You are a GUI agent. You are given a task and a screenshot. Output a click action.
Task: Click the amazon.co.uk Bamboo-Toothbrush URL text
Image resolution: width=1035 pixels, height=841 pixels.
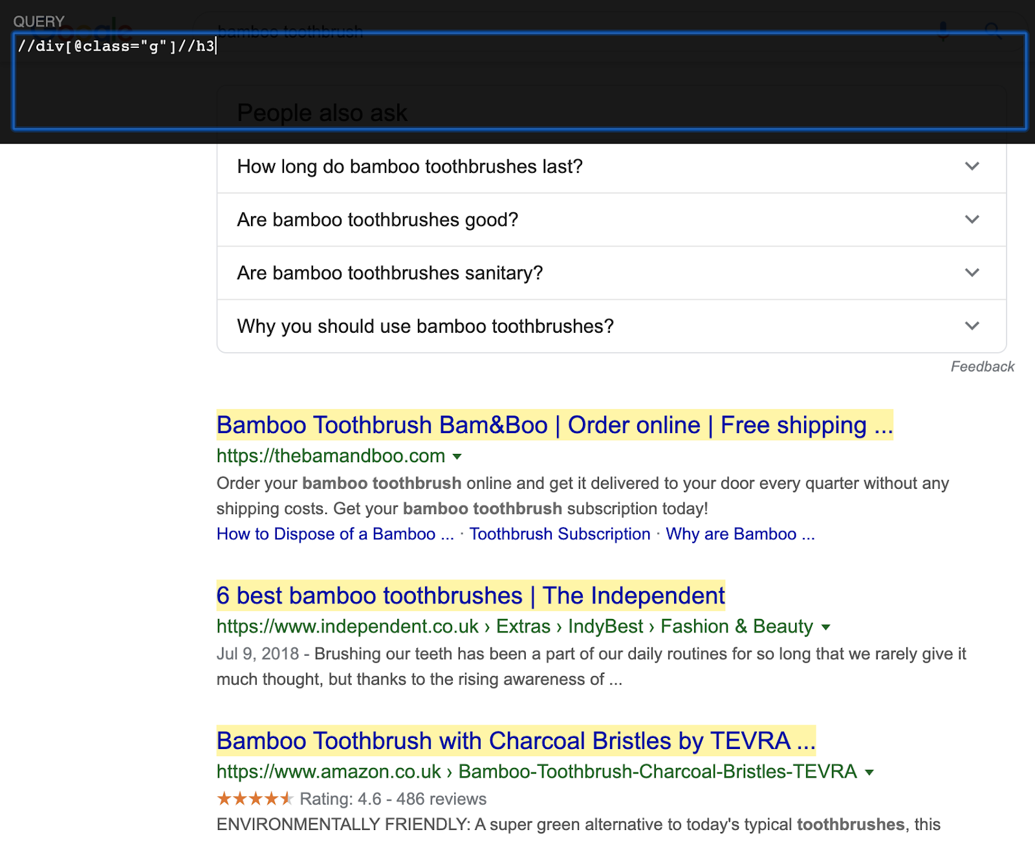click(536, 772)
